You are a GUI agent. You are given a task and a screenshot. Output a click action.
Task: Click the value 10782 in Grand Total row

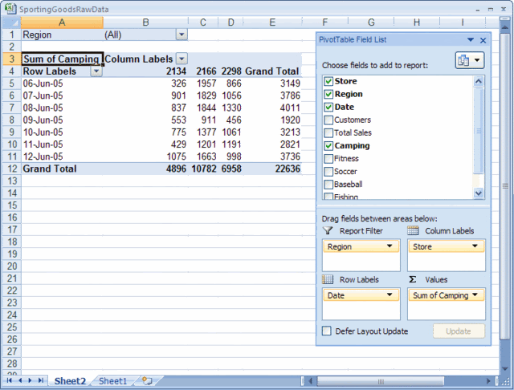click(203, 169)
